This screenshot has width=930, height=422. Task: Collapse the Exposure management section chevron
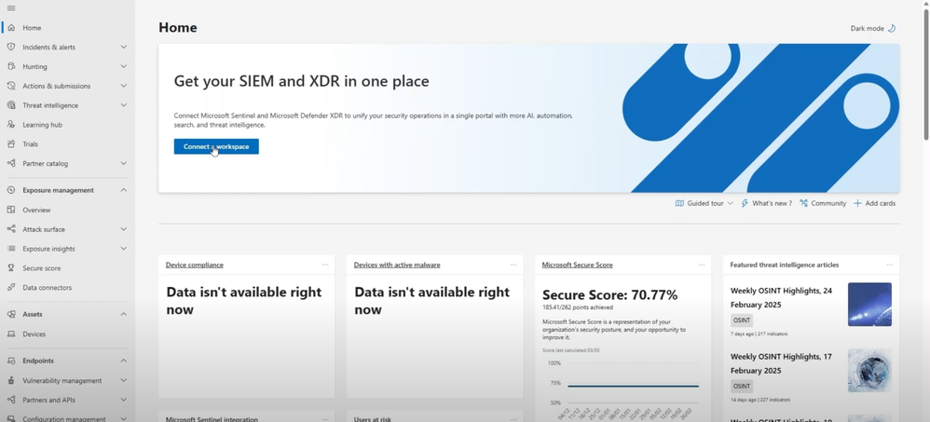click(x=123, y=190)
